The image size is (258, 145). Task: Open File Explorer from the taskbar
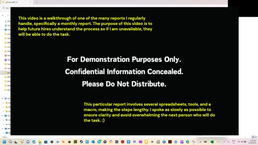pyautogui.click(x=40, y=142)
